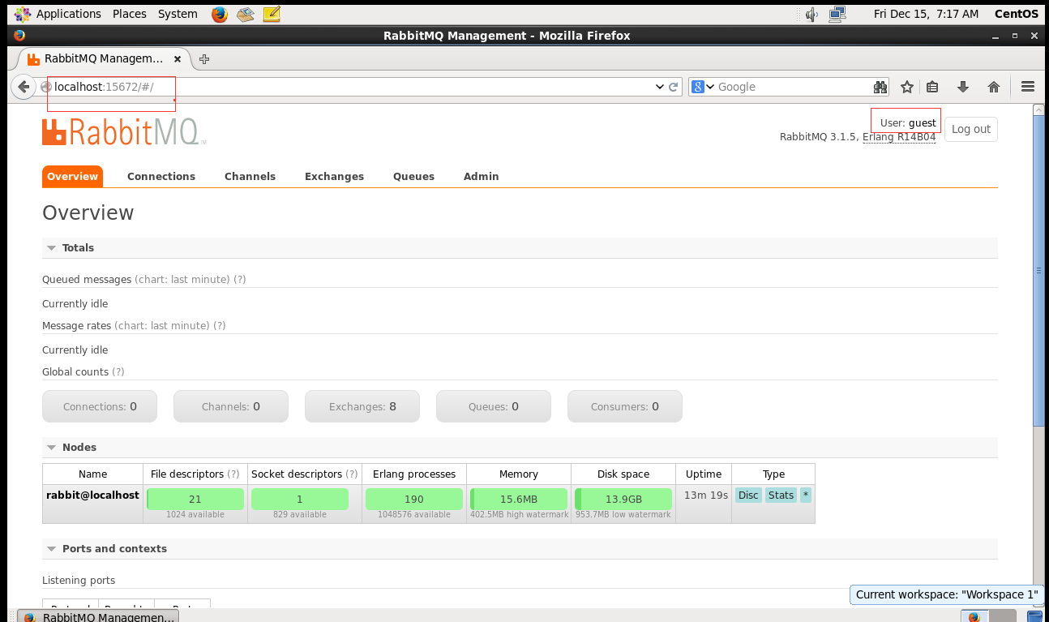Image resolution: width=1049 pixels, height=622 pixels.
Task: Click the CentOS user menu label
Action: pyautogui.click(x=1016, y=14)
